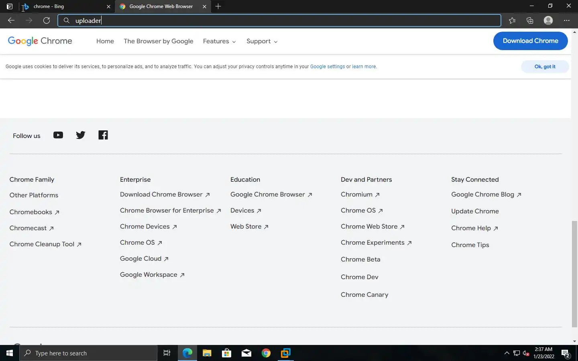Open the Facebook follow icon
This screenshot has height=361, width=578.
(103, 135)
